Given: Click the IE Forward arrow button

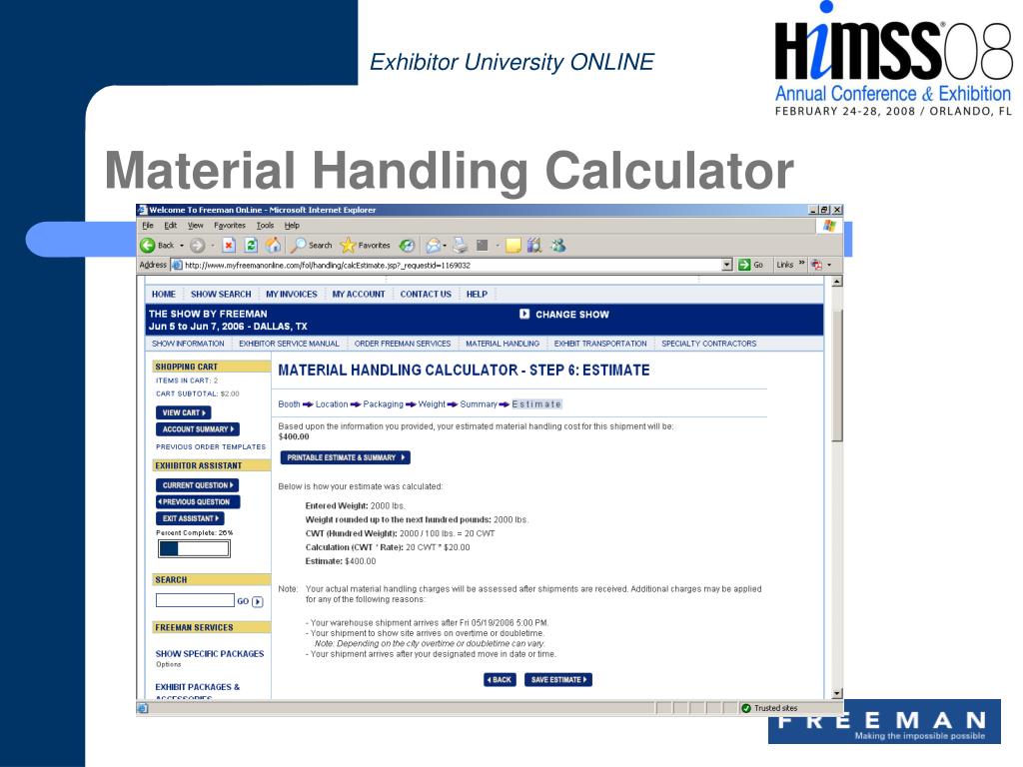Looking at the screenshot, I should (197, 246).
